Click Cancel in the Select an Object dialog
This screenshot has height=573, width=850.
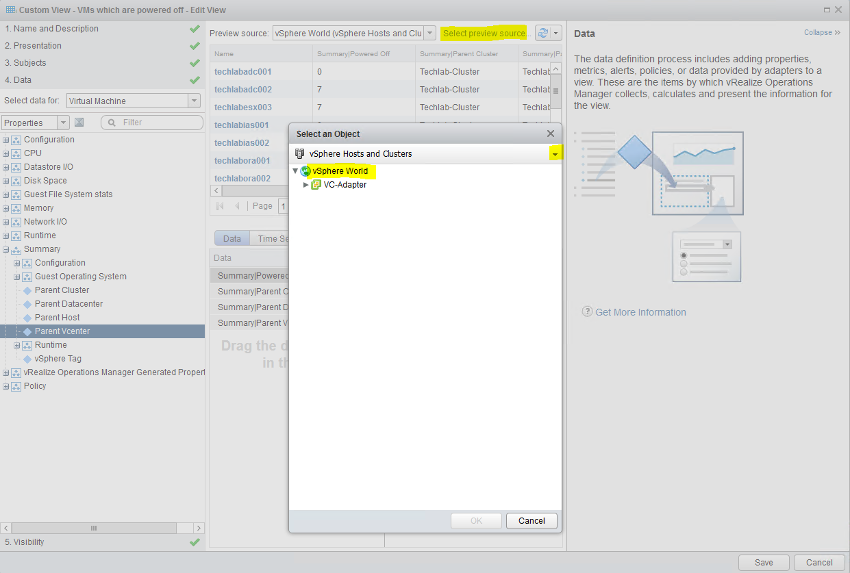(532, 521)
